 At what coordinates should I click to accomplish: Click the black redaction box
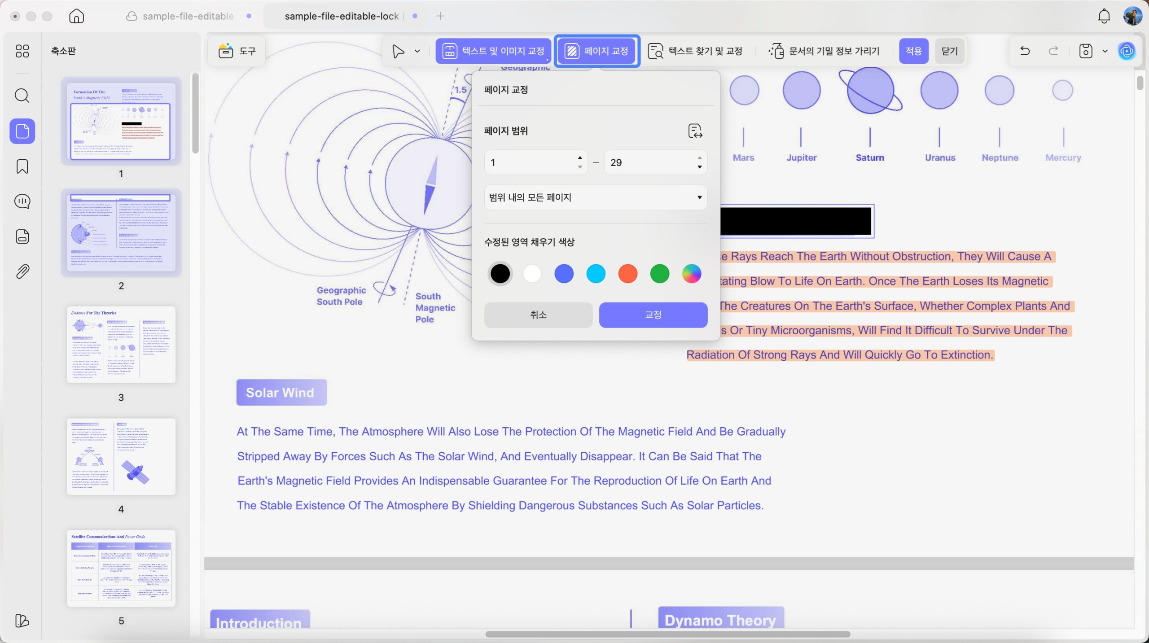click(795, 221)
